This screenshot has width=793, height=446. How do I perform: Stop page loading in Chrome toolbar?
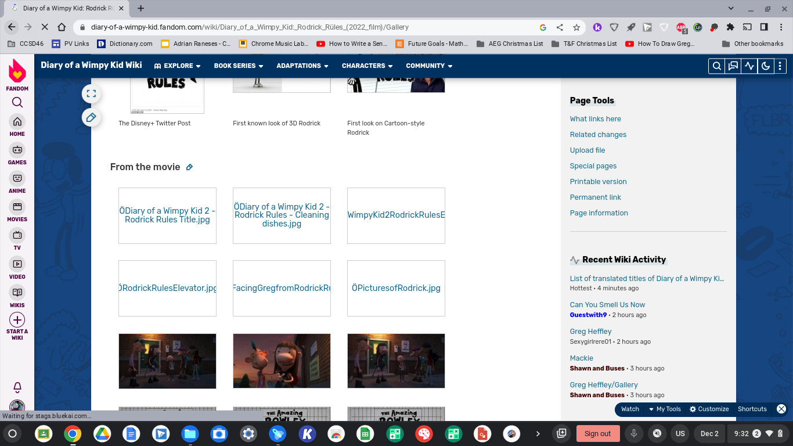45,27
